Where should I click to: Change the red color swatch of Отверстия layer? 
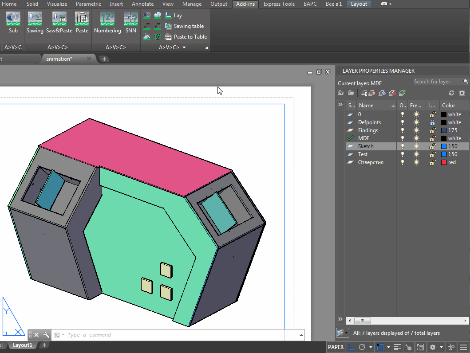coord(444,162)
